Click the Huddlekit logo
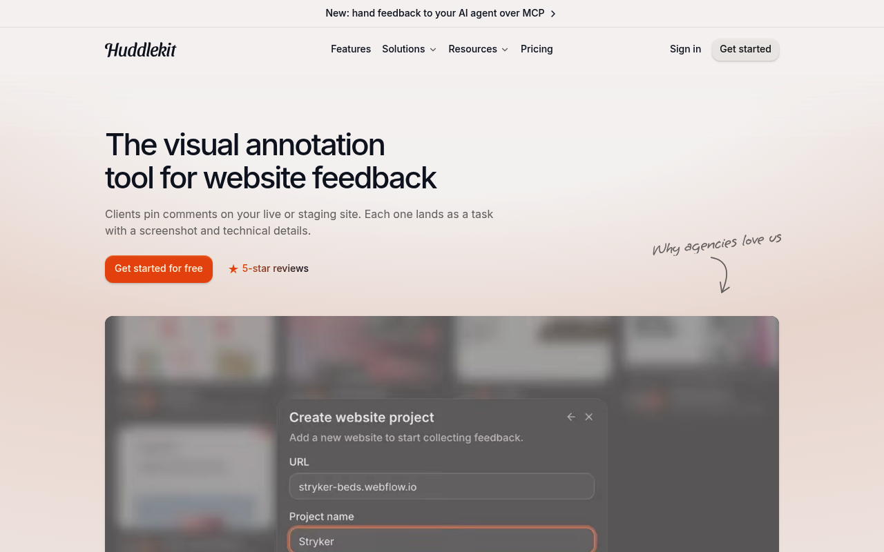 (140, 49)
